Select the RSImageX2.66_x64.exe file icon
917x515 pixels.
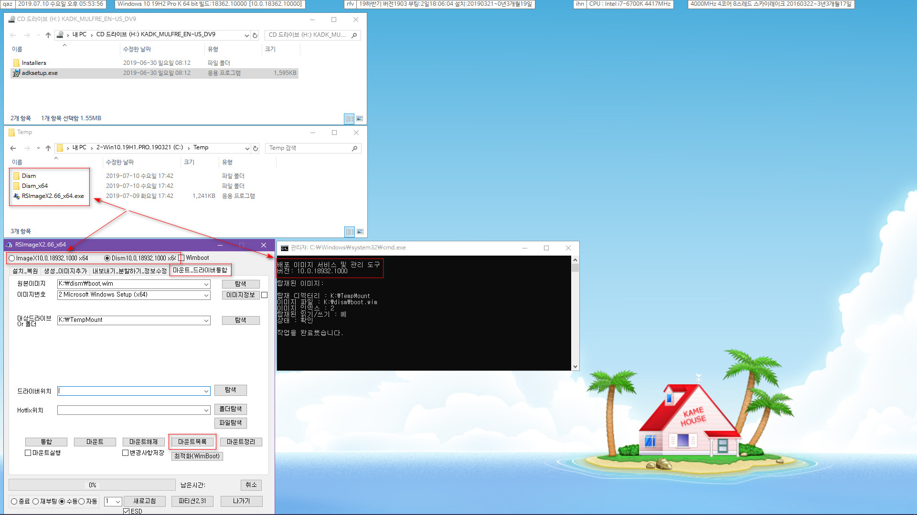pyautogui.click(x=16, y=196)
